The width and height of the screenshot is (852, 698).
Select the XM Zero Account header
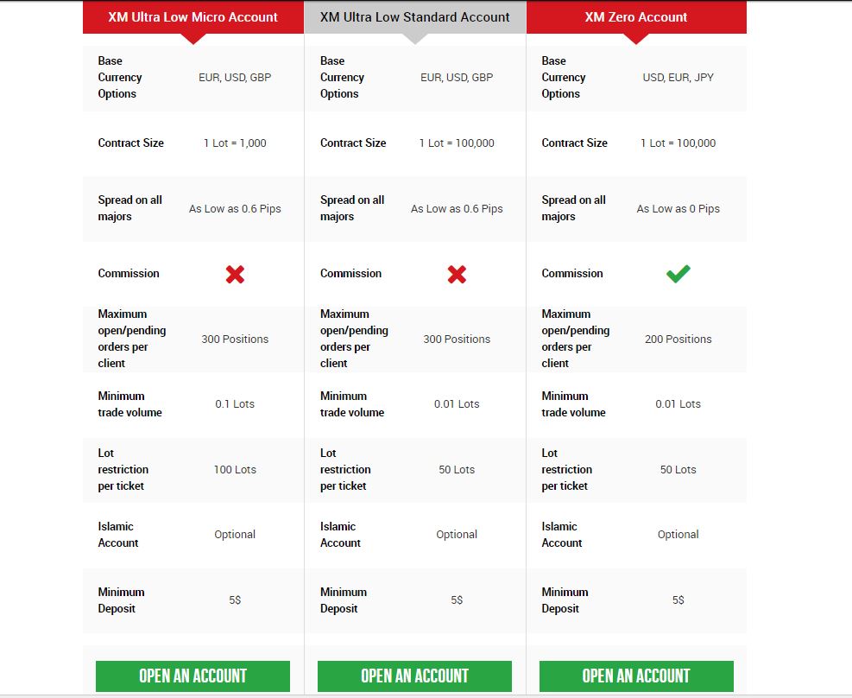tap(636, 17)
